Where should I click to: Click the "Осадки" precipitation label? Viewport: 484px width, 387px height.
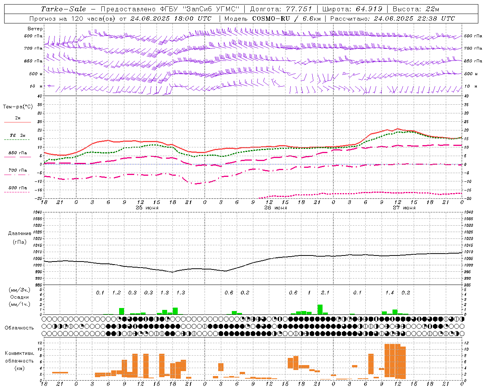(20, 297)
